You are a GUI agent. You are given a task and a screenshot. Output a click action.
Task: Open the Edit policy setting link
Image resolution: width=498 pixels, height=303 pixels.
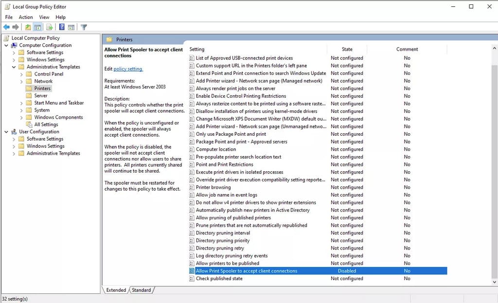(x=128, y=69)
